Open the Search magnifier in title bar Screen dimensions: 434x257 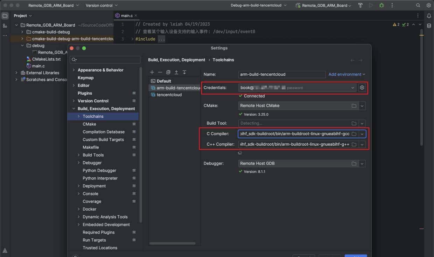(x=418, y=5)
